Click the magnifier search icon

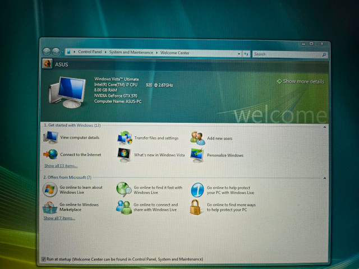pyautogui.click(x=324, y=55)
